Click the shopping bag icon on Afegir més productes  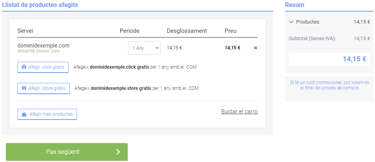click(x=24, y=114)
